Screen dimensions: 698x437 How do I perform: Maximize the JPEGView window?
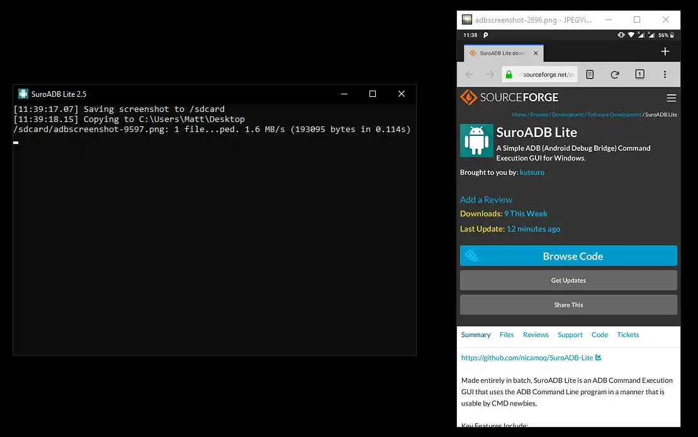click(x=637, y=19)
